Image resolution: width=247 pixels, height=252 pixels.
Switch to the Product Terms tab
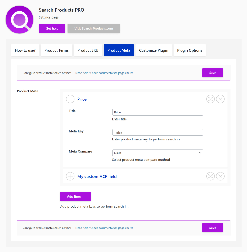56,50
